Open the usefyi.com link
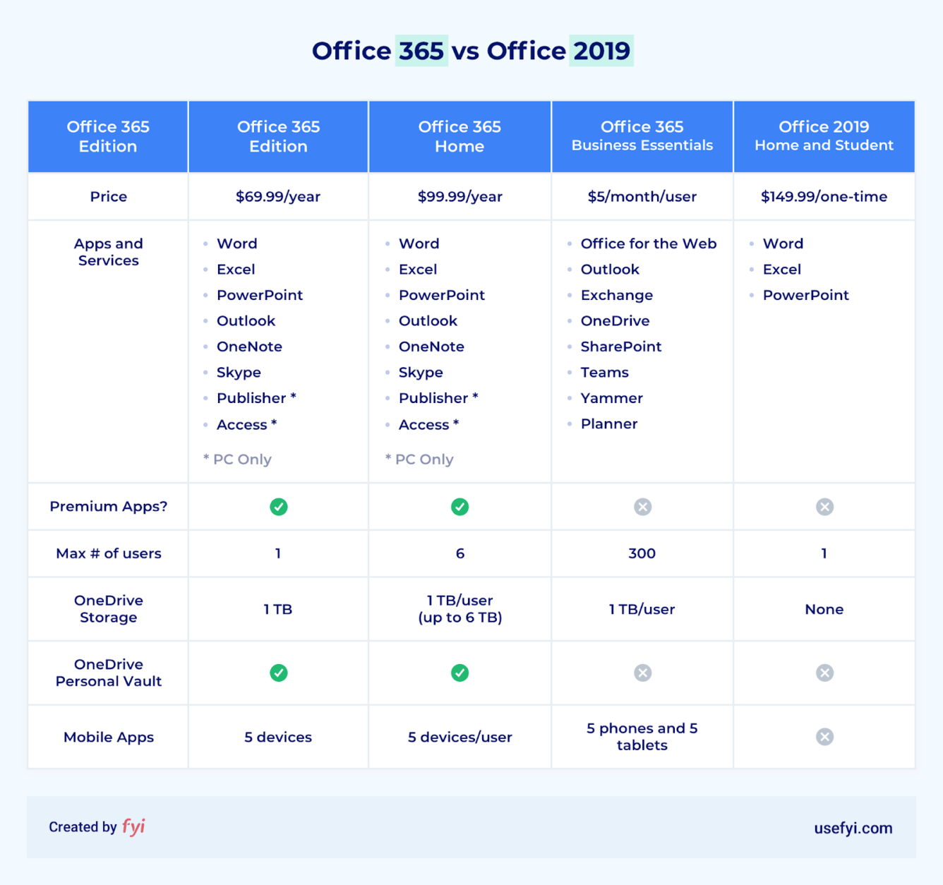Screen dimensions: 943x885 click(x=853, y=828)
